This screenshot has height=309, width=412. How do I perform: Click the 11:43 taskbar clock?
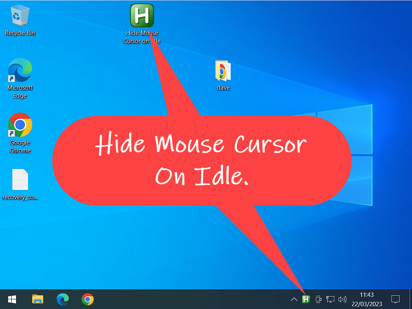(x=367, y=295)
